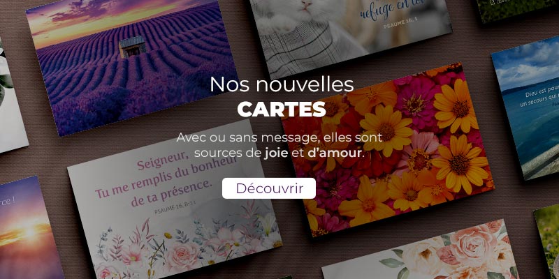Click the 'Avec ou sans message' subtitle line
Screen dimensions: 559x279
pyautogui.click(x=279, y=137)
